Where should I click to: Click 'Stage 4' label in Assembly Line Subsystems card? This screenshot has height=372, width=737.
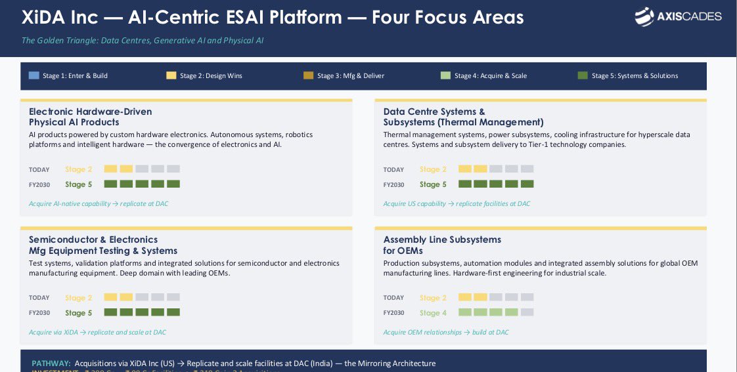pyautogui.click(x=433, y=313)
